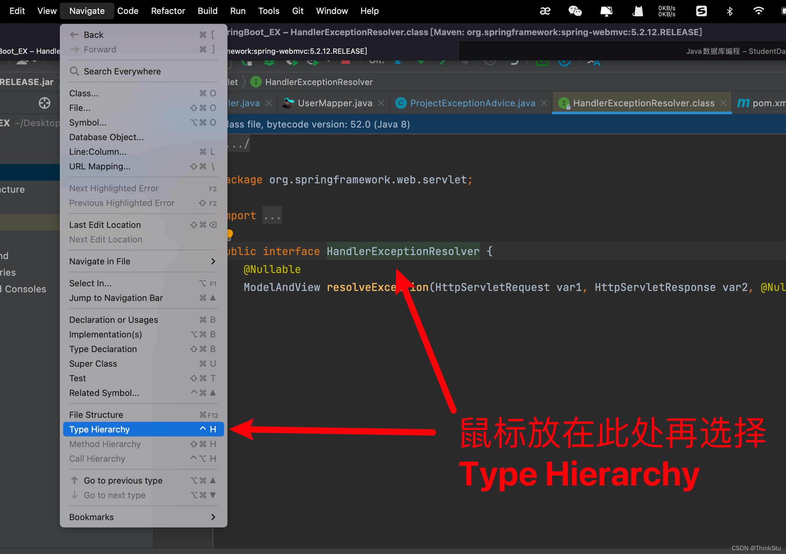Click the network speed KB/s indicator

[666, 11]
